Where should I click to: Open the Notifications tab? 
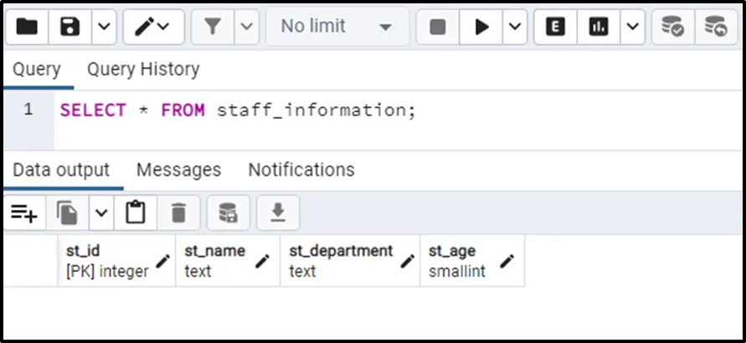(x=301, y=170)
